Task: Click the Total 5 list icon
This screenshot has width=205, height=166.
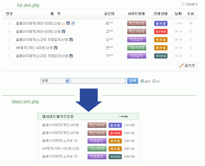Action: [183, 4]
